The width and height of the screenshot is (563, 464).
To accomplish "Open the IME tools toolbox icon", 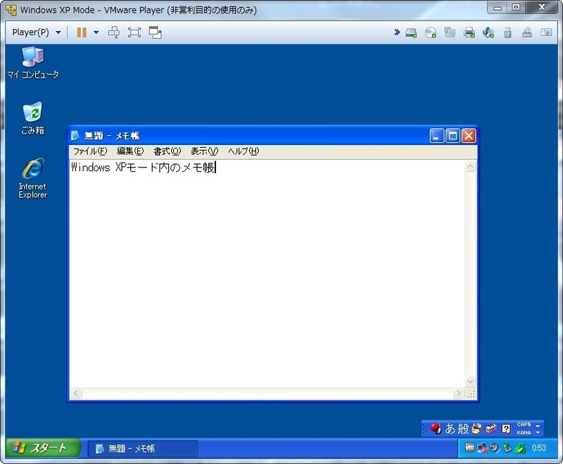I will tap(491, 429).
